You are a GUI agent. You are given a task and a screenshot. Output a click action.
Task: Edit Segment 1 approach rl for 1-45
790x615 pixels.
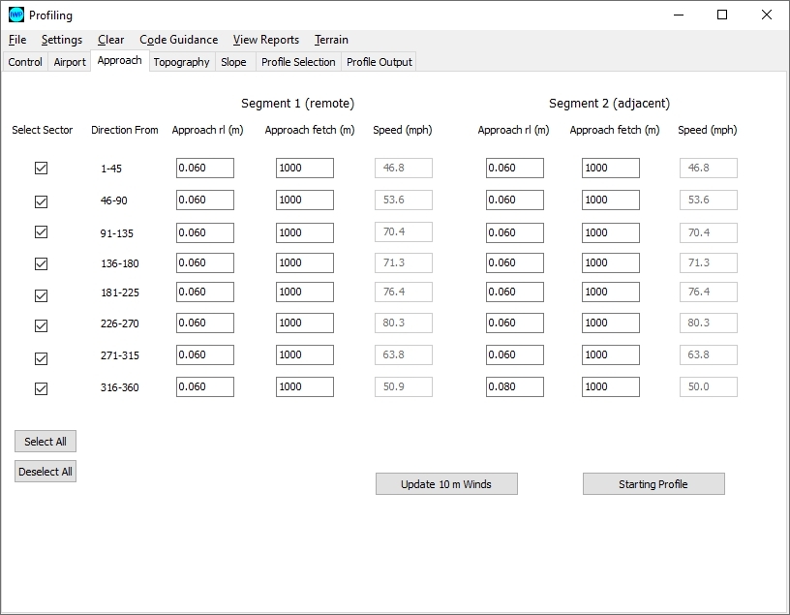pos(204,169)
